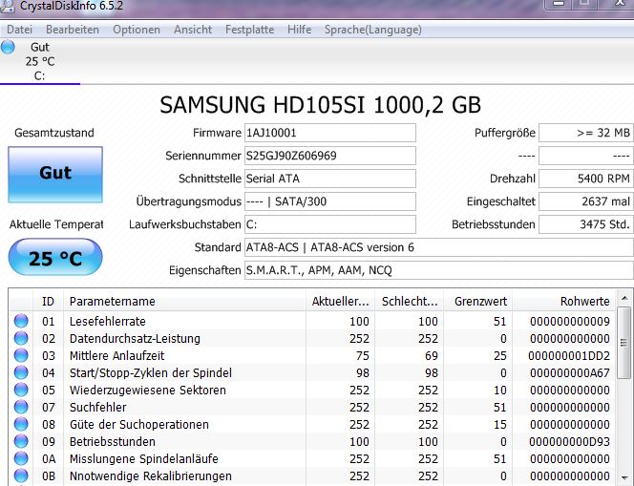The image size is (634, 486).
Task: Click the worst value 69 of Mittlere Anlaufzeit
Action: [x=431, y=356]
